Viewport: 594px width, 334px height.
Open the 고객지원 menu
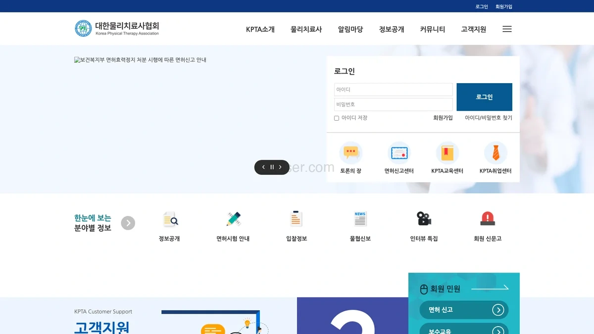pyautogui.click(x=474, y=29)
